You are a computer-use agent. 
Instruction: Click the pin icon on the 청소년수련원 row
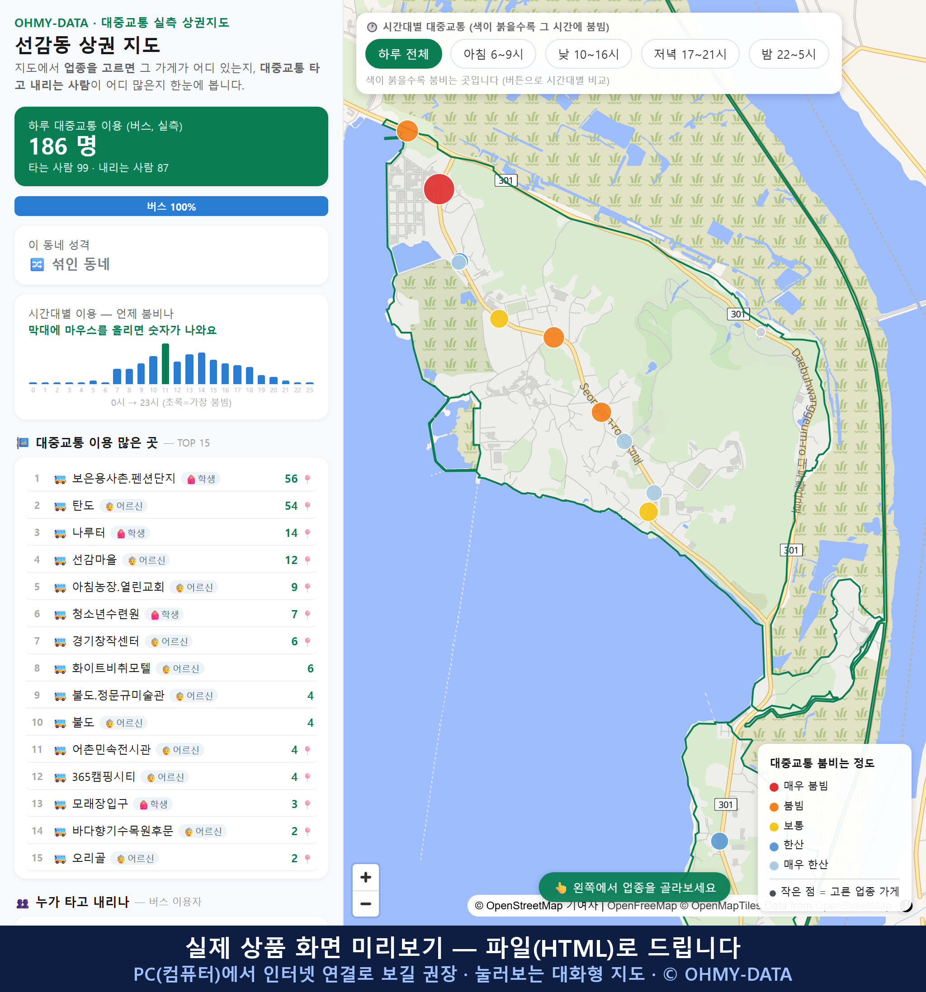[307, 614]
